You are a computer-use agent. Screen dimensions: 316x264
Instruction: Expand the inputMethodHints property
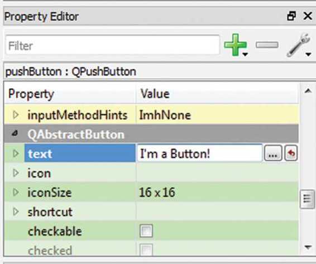point(16,115)
